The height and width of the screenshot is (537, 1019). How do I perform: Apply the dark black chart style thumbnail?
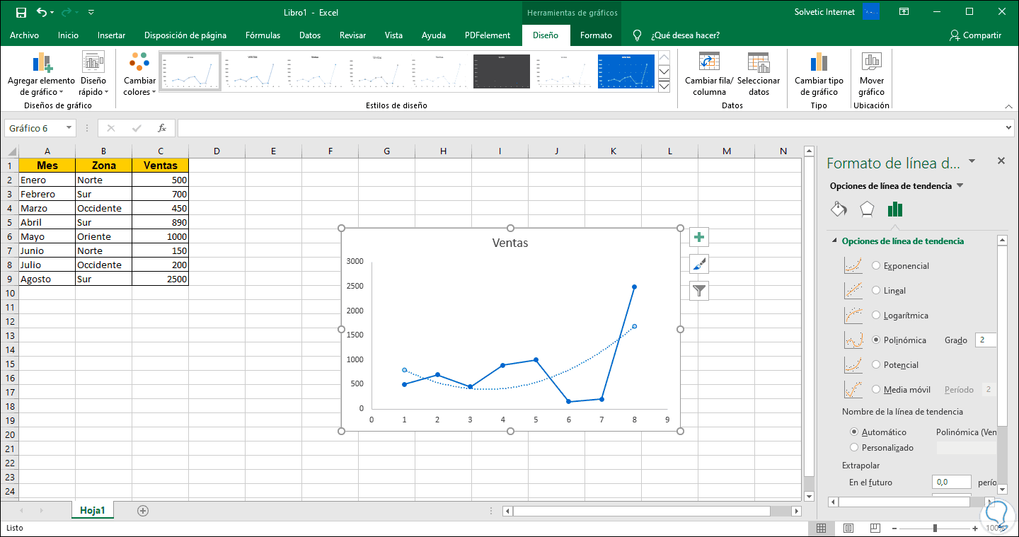tap(501, 71)
